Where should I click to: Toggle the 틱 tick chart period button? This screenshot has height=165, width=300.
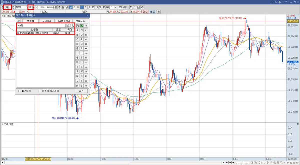coord(78,7)
